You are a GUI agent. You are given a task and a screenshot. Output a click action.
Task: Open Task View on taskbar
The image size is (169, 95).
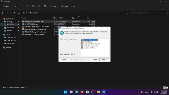click(x=71, y=92)
